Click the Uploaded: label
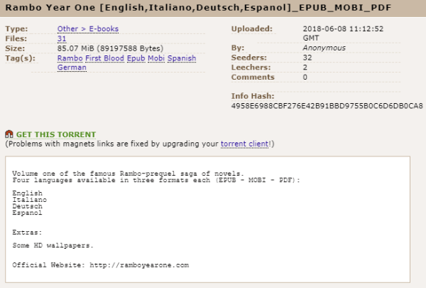The width and height of the screenshot is (426, 288). pyautogui.click(x=252, y=29)
